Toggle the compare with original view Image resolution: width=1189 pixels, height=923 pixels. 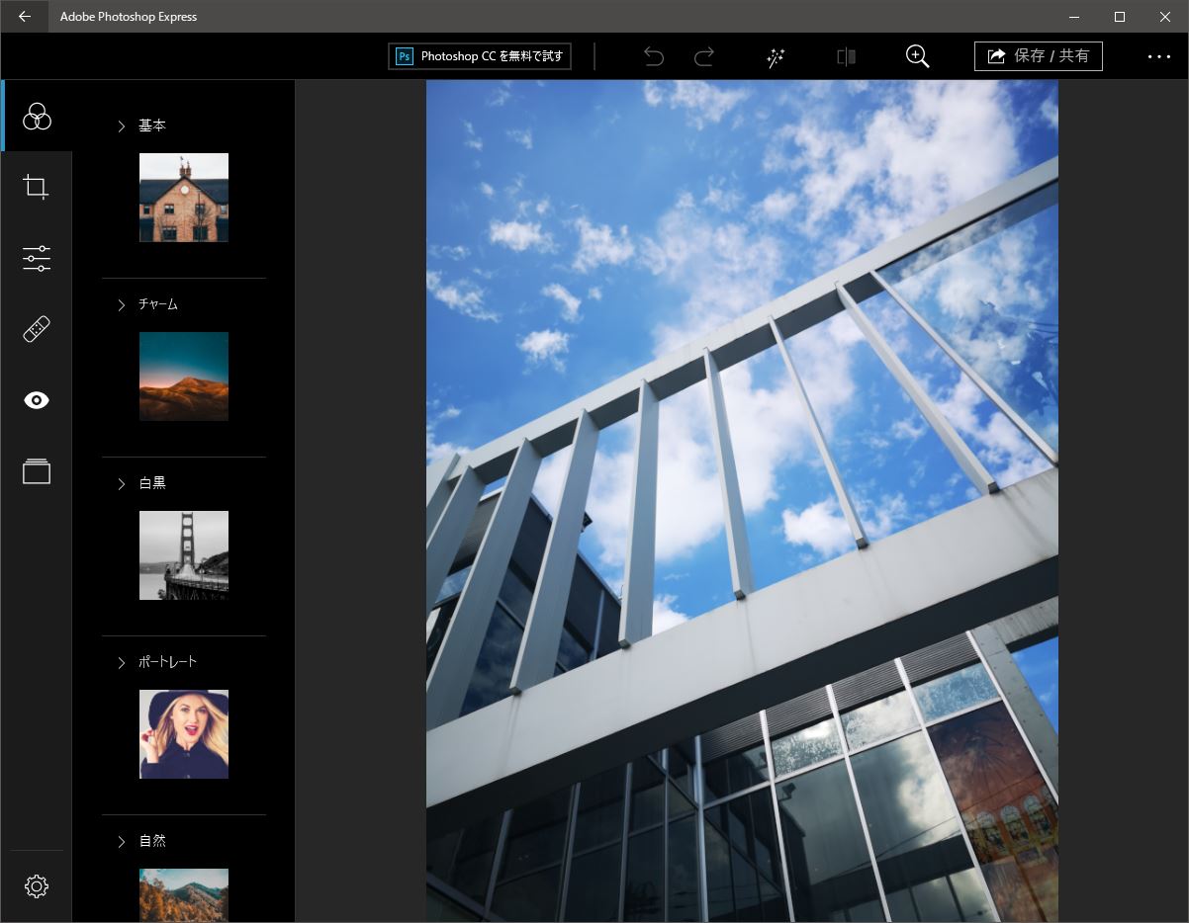(846, 56)
